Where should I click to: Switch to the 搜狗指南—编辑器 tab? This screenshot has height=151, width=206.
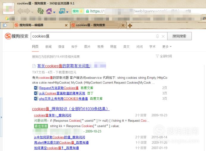pos(39,25)
